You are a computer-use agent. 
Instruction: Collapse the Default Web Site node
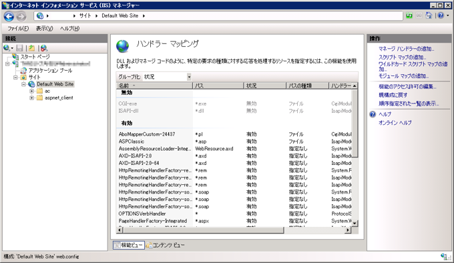24,84
